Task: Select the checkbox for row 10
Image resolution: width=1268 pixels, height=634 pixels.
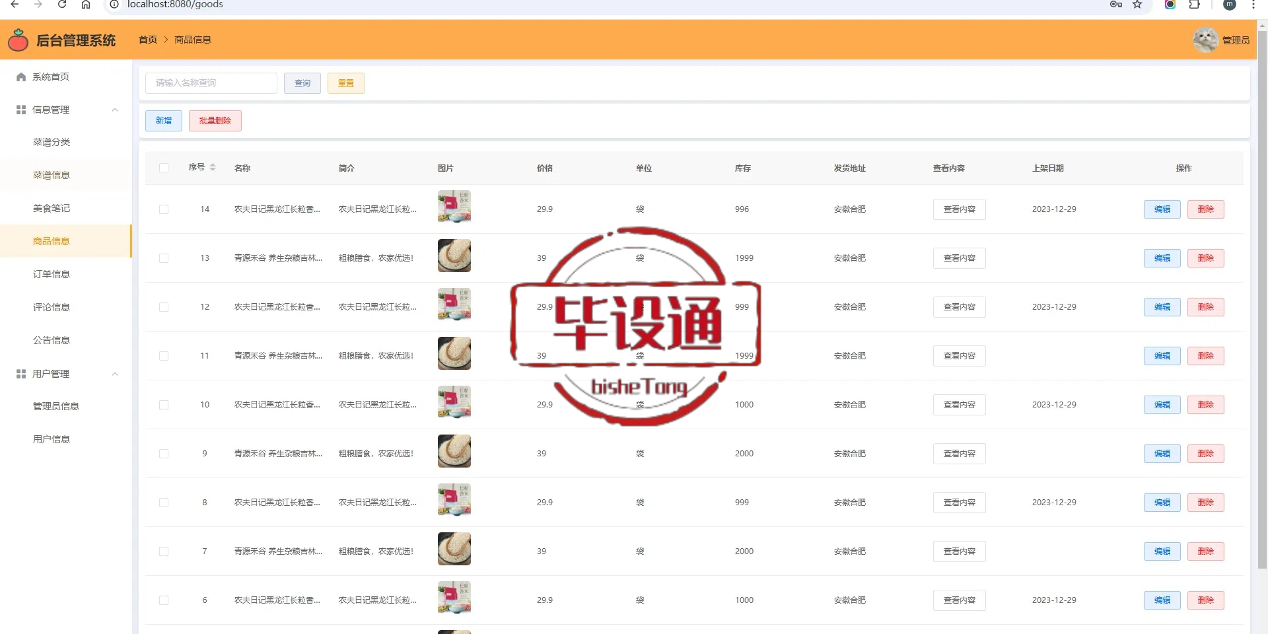Action: (164, 405)
